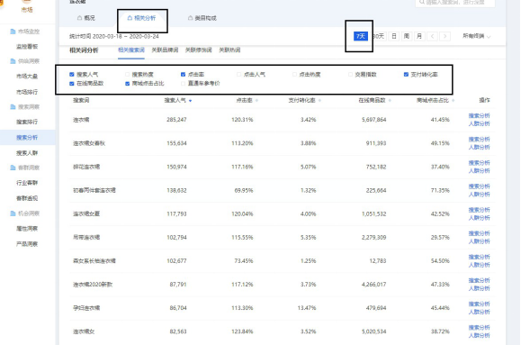
Task: Uncheck the 搜索人气 checkbox
Action: tap(72, 75)
